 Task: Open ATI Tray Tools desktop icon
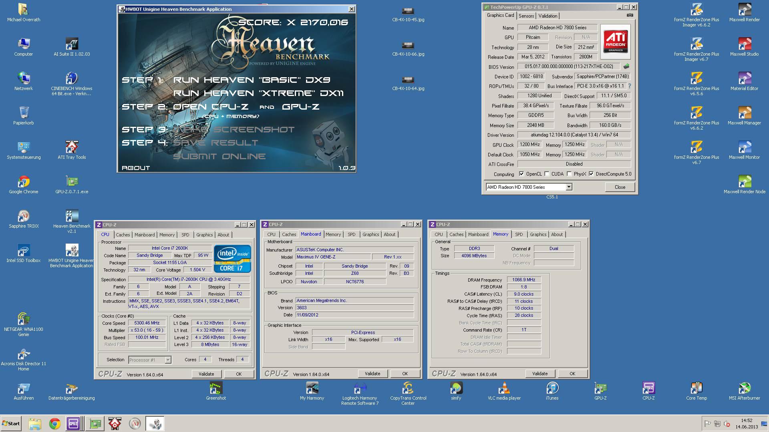(x=72, y=150)
